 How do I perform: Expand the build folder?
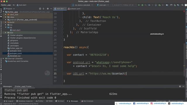pos(6,22)
